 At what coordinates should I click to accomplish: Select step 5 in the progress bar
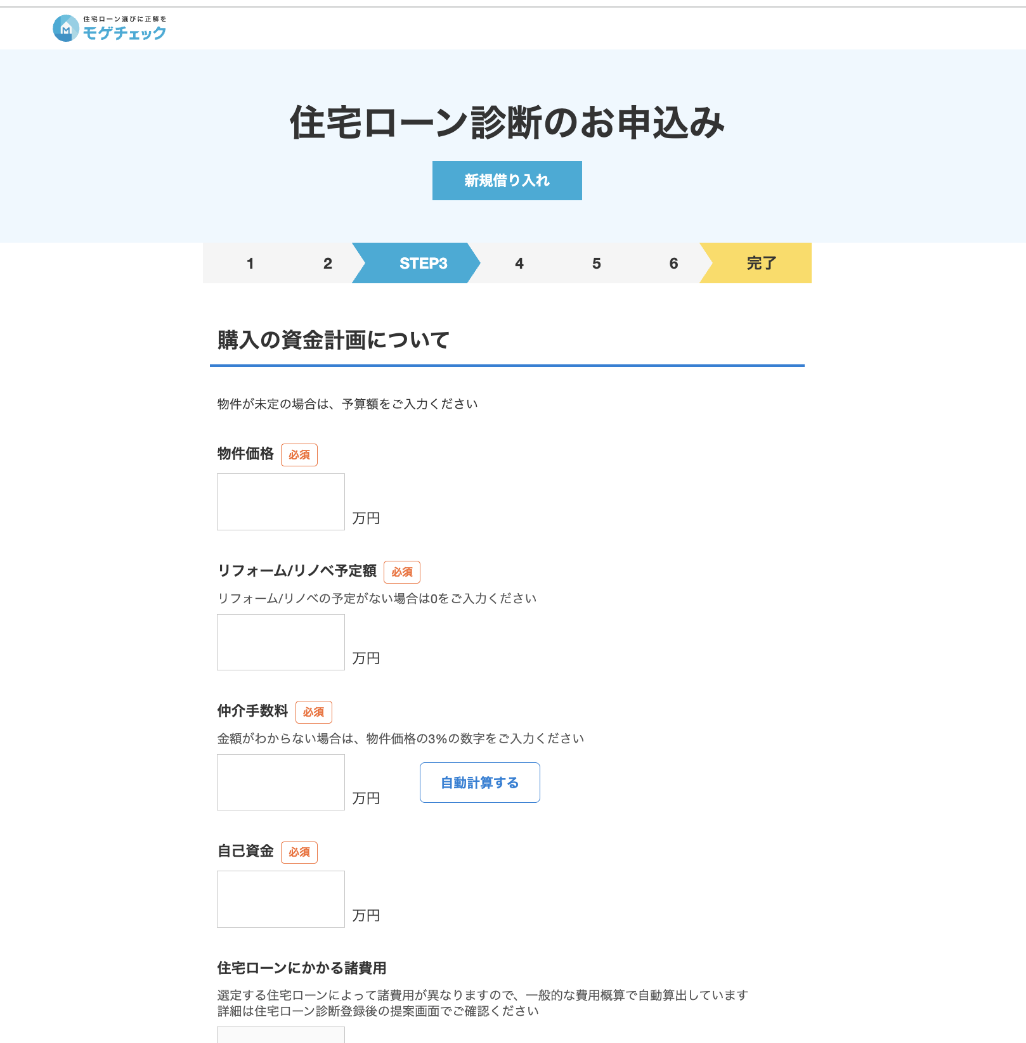point(597,264)
